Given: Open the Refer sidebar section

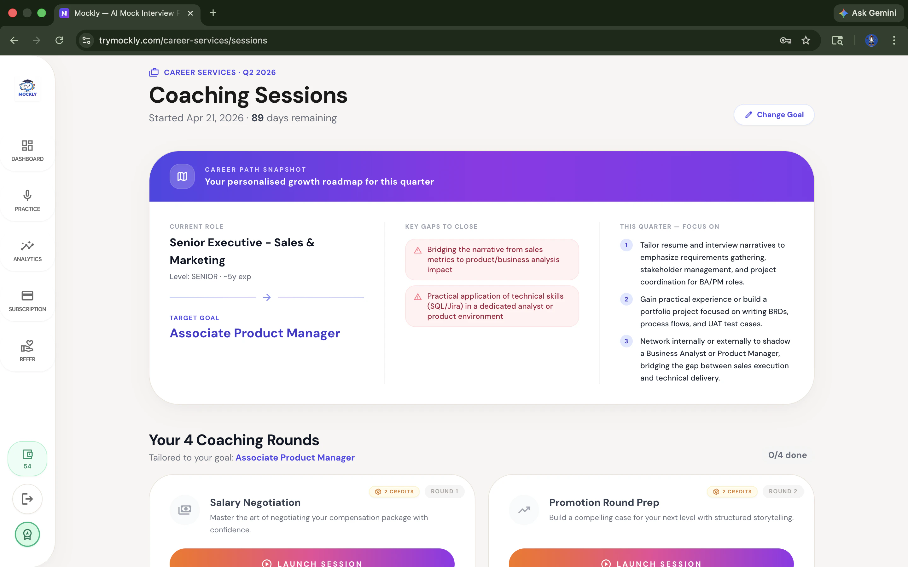Looking at the screenshot, I should point(27,351).
